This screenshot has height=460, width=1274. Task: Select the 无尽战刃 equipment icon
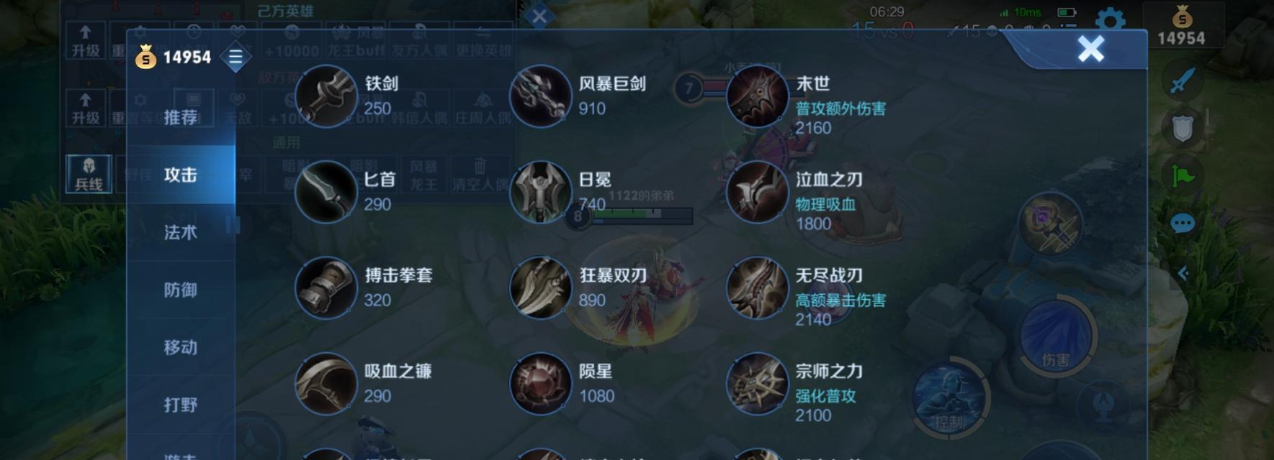pos(757,287)
